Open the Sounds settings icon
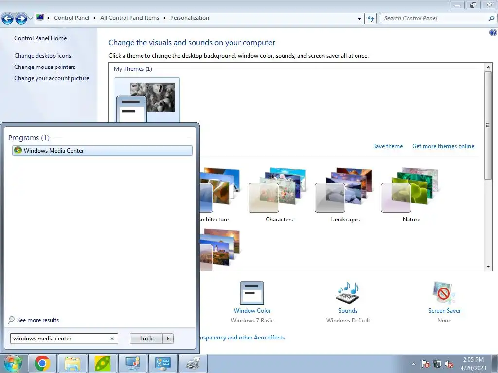Screen dimensions: 498x373 tap(348, 293)
